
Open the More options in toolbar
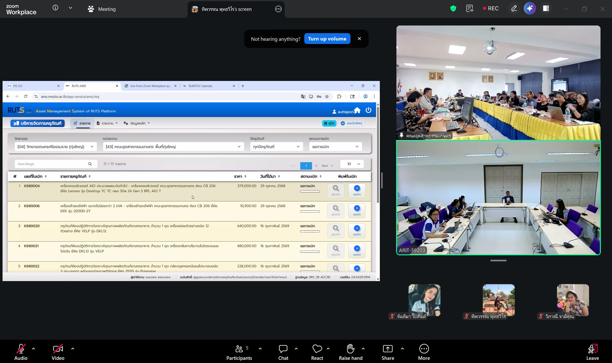[424, 352]
